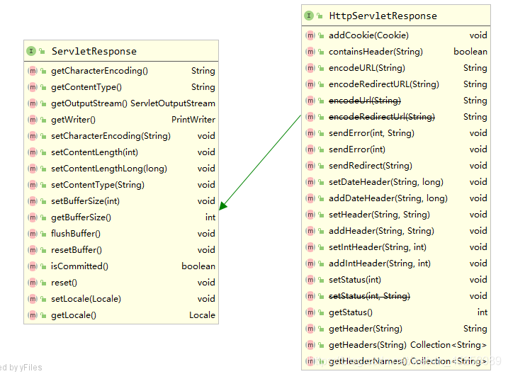Select addDateHeader(String, long) method name
Image resolution: width=508 pixels, height=374 pixels.
(x=388, y=198)
